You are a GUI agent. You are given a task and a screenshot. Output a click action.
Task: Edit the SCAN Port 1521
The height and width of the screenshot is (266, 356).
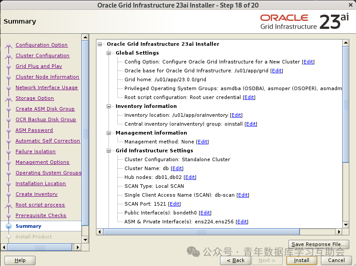174,204
